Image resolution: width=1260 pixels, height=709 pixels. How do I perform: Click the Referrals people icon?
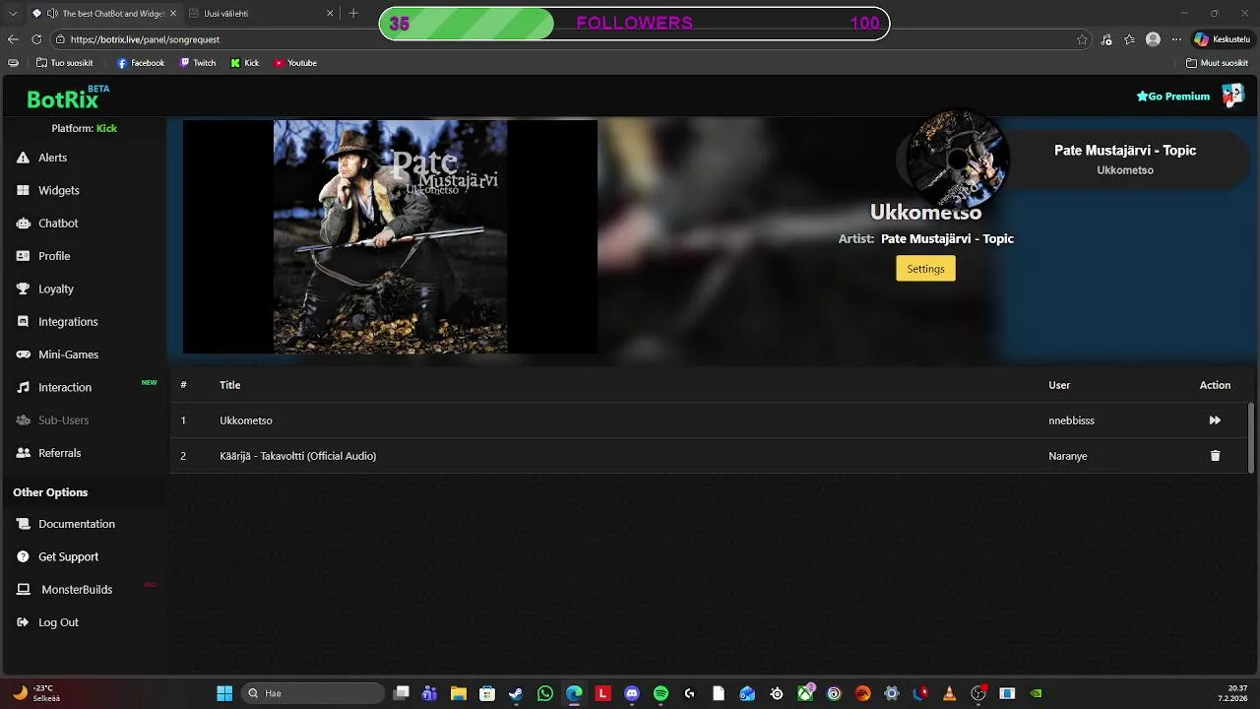(23, 453)
